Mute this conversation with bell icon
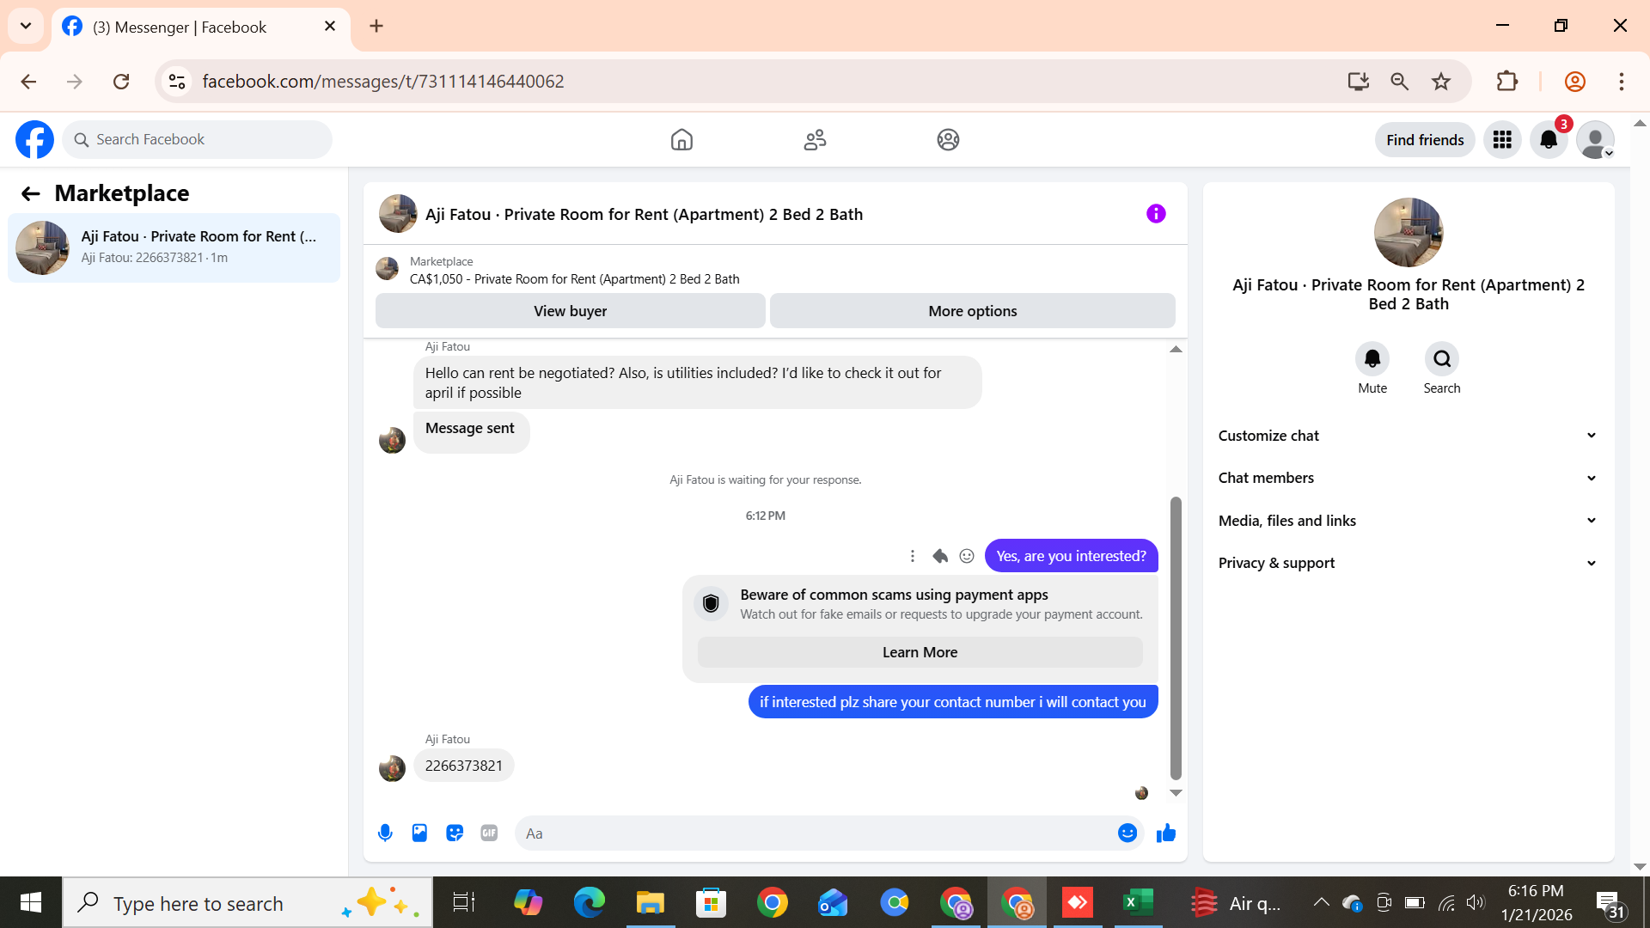This screenshot has width=1650, height=928. tap(1372, 359)
